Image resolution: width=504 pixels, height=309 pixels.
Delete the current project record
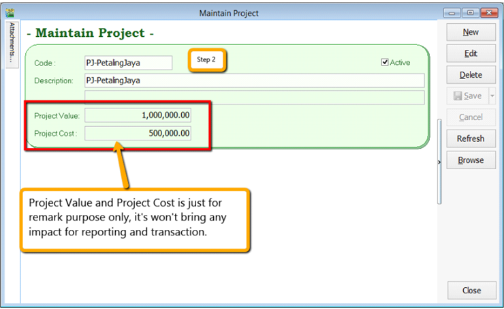[471, 75]
